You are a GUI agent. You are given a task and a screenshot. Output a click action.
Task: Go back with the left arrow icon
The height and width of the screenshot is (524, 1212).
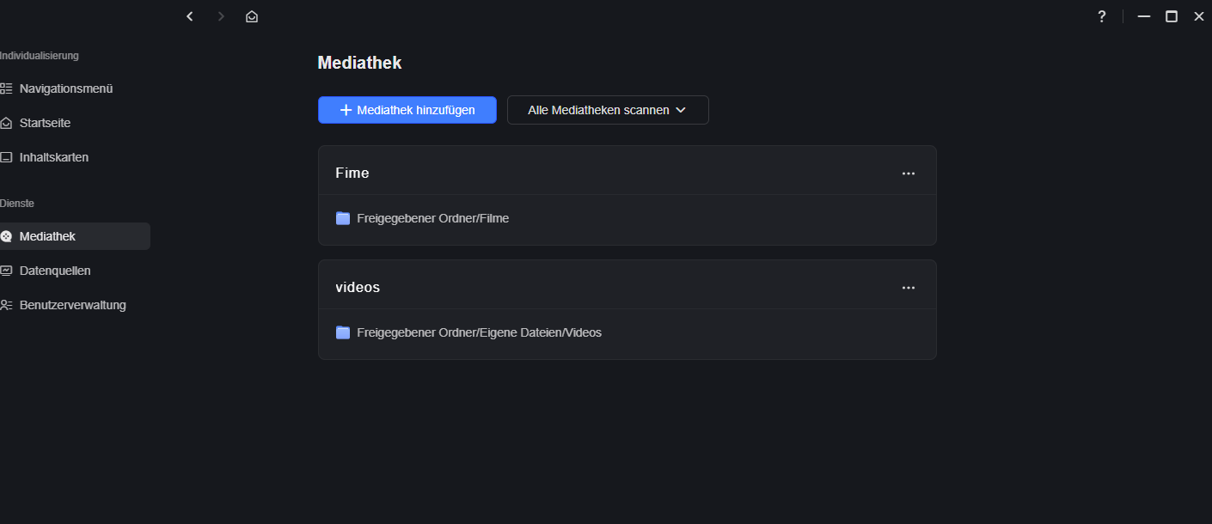[x=190, y=16]
